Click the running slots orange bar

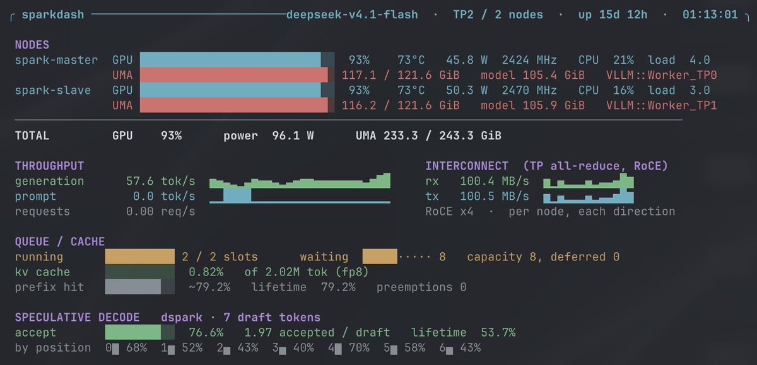139,257
